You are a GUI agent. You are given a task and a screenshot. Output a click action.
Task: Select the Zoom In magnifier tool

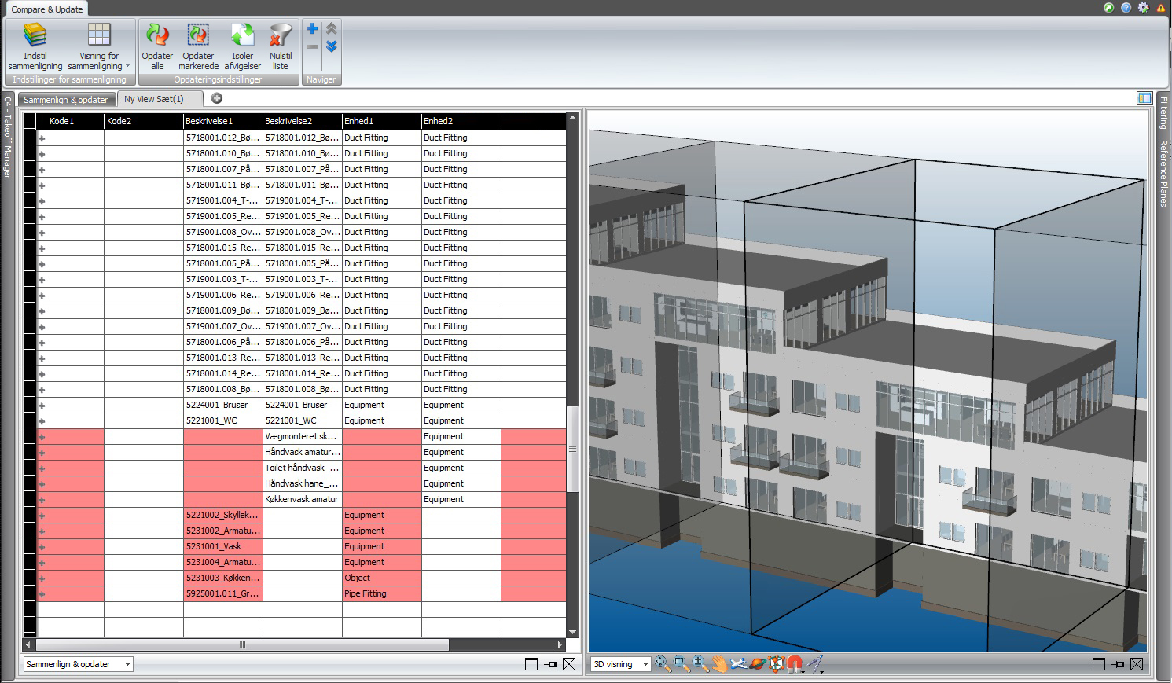699,663
